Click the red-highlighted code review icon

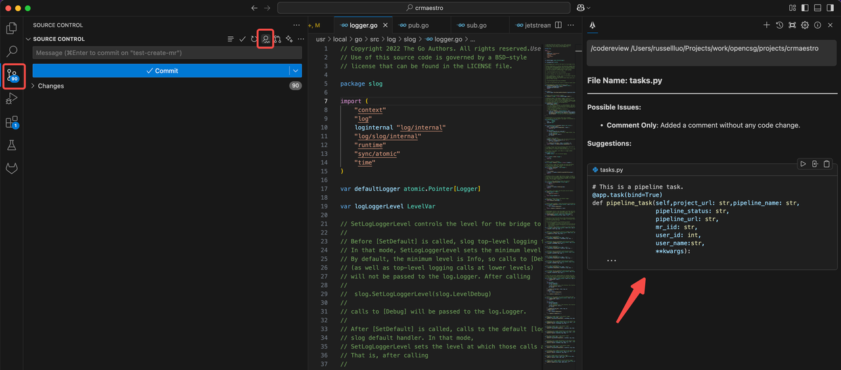pyautogui.click(x=265, y=39)
